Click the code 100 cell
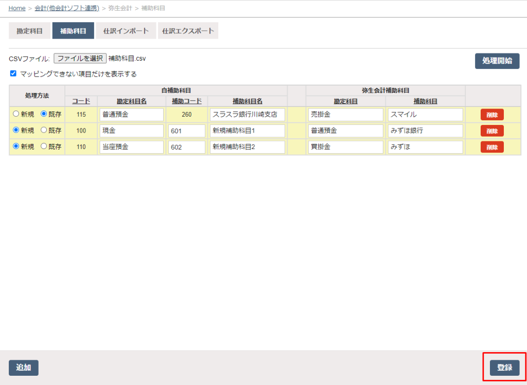The image size is (527, 385). click(x=81, y=131)
